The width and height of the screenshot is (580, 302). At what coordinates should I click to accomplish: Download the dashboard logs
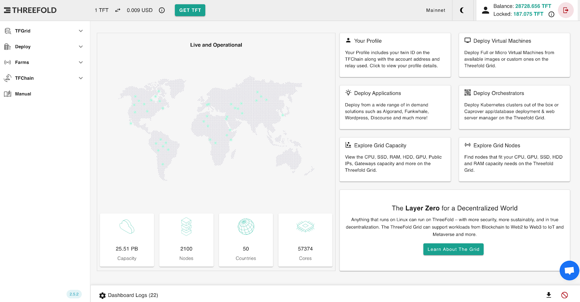point(549,295)
